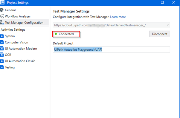Maximize the Project Settings window
This screenshot has height=118, width=180.
(162, 2)
